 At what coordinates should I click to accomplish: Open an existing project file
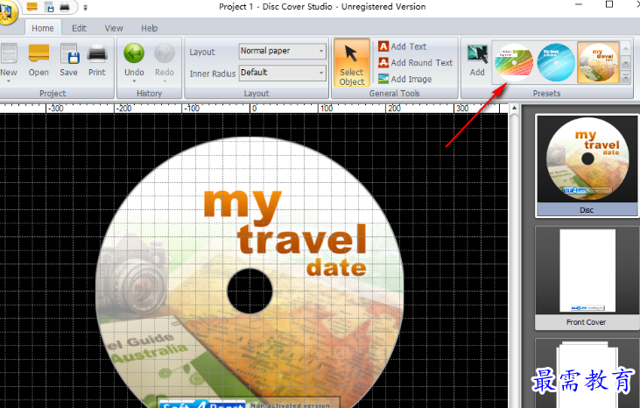39,60
